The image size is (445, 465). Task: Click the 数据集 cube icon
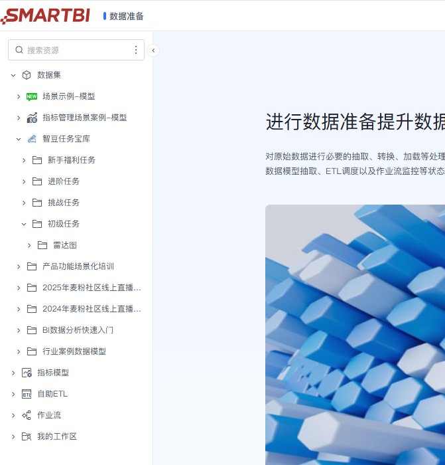pyautogui.click(x=27, y=75)
